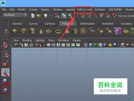Toggle Snap to view planes magnet
The image size is (134, 101).
tap(108, 16)
